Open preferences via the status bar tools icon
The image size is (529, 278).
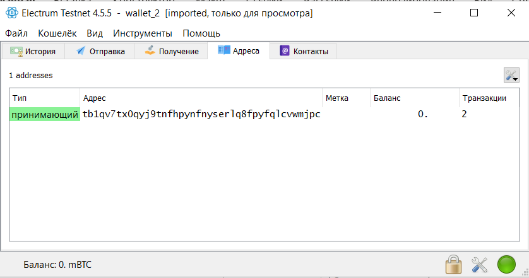(x=479, y=265)
